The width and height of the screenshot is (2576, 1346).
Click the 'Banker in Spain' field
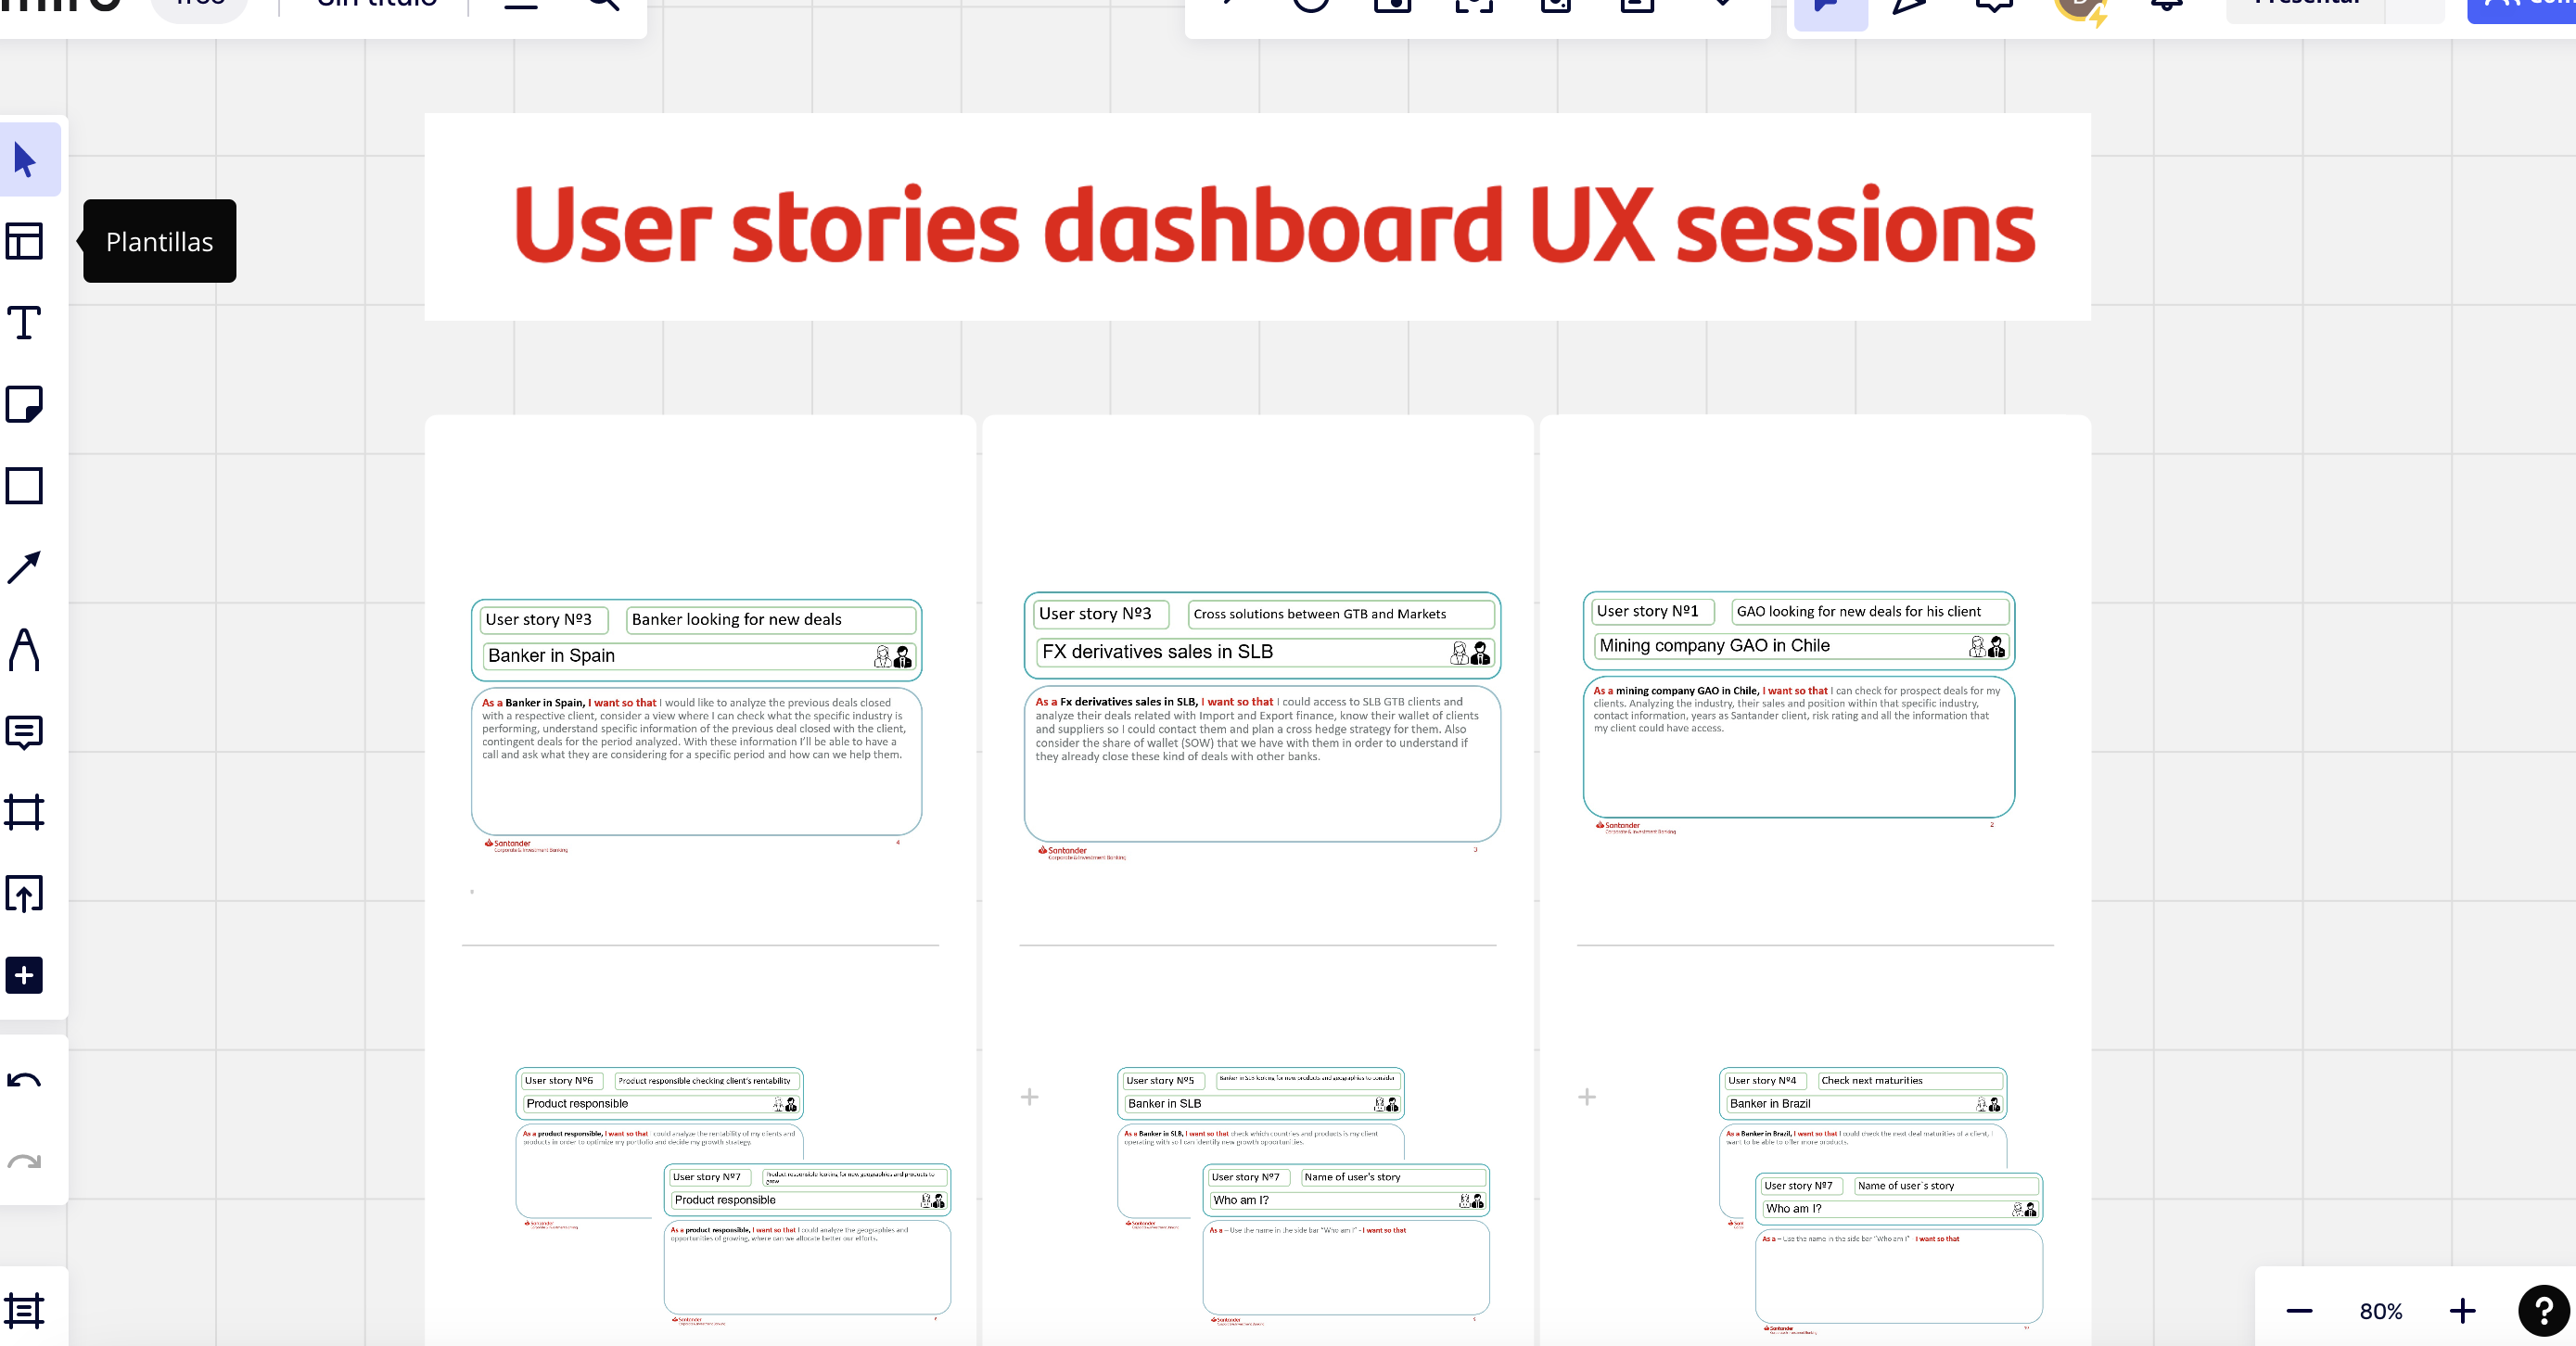click(x=697, y=656)
